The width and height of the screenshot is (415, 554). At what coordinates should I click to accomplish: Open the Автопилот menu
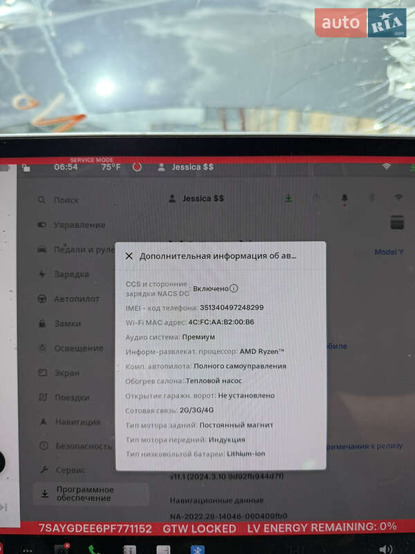point(68,299)
